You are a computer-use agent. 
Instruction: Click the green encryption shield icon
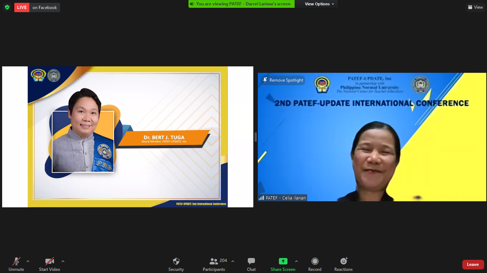pyautogui.click(x=7, y=7)
